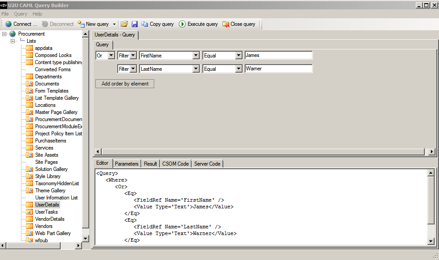Click the Connect globe icon

[8, 24]
